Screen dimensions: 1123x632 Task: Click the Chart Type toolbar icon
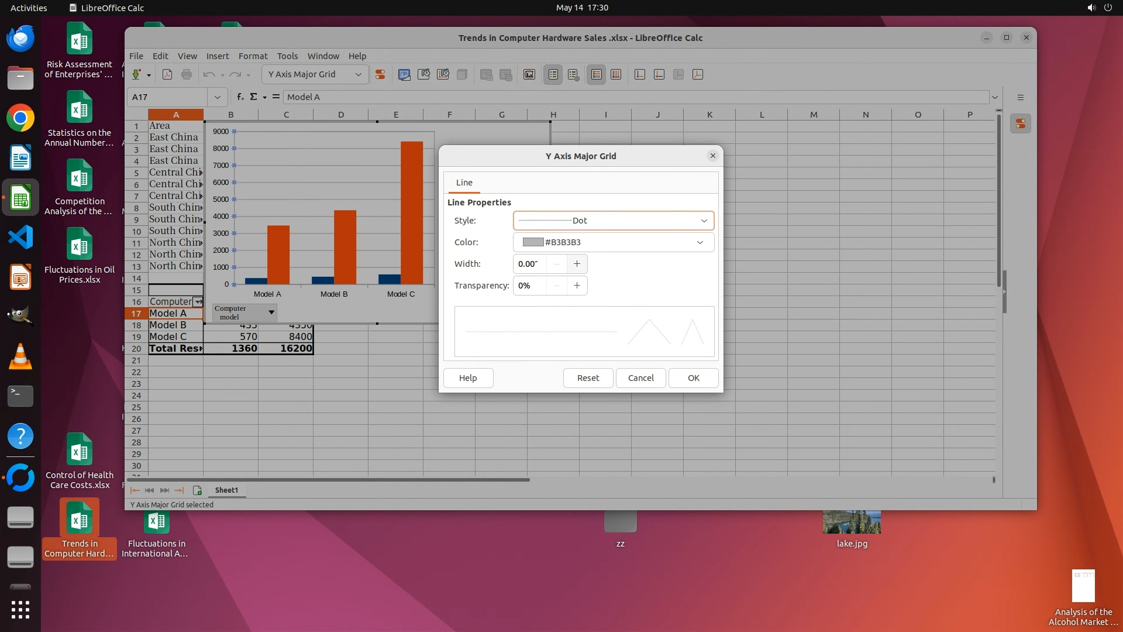pos(404,74)
